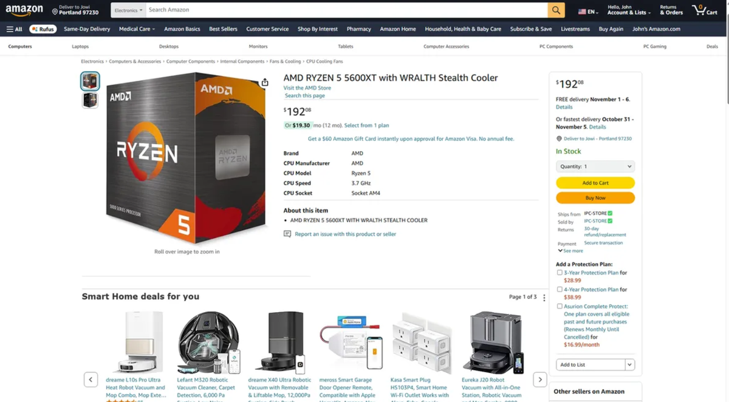Click the Add to Cart button
This screenshot has height=402, width=729.
[x=595, y=183]
